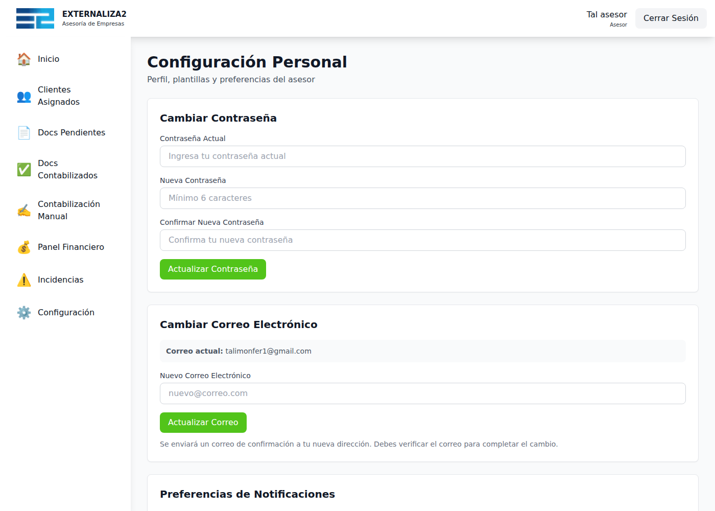
Task: Click the money bag Panel Financiero icon
Action: tap(24, 247)
